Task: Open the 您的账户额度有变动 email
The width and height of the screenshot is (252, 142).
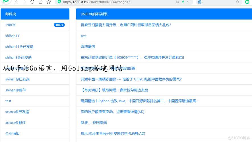Action: [113, 112]
